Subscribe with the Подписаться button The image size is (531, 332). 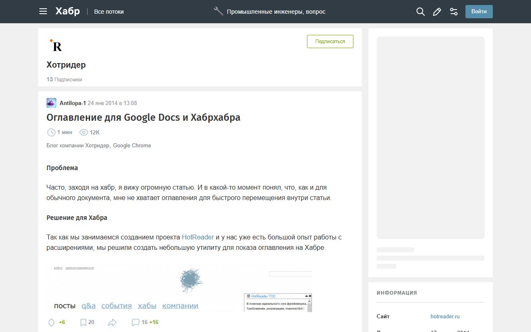pyautogui.click(x=330, y=41)
